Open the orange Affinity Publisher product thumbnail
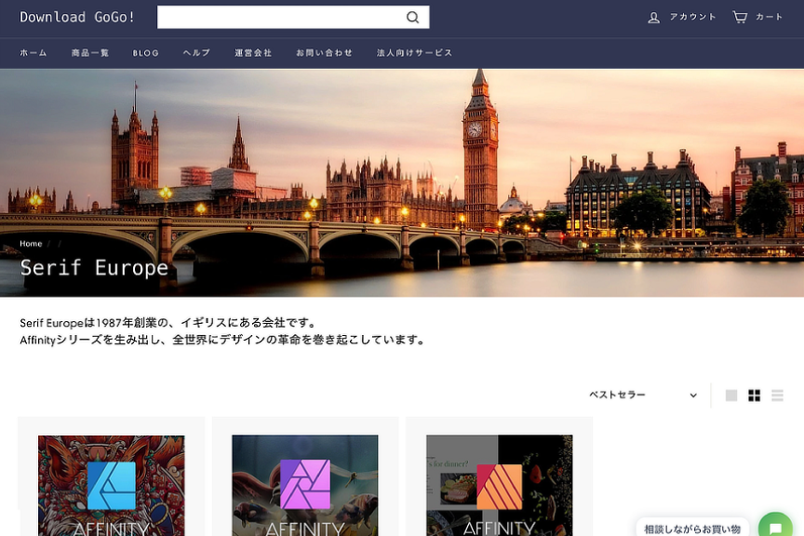Viewport: 804px width, 536px height. [500, 485]
